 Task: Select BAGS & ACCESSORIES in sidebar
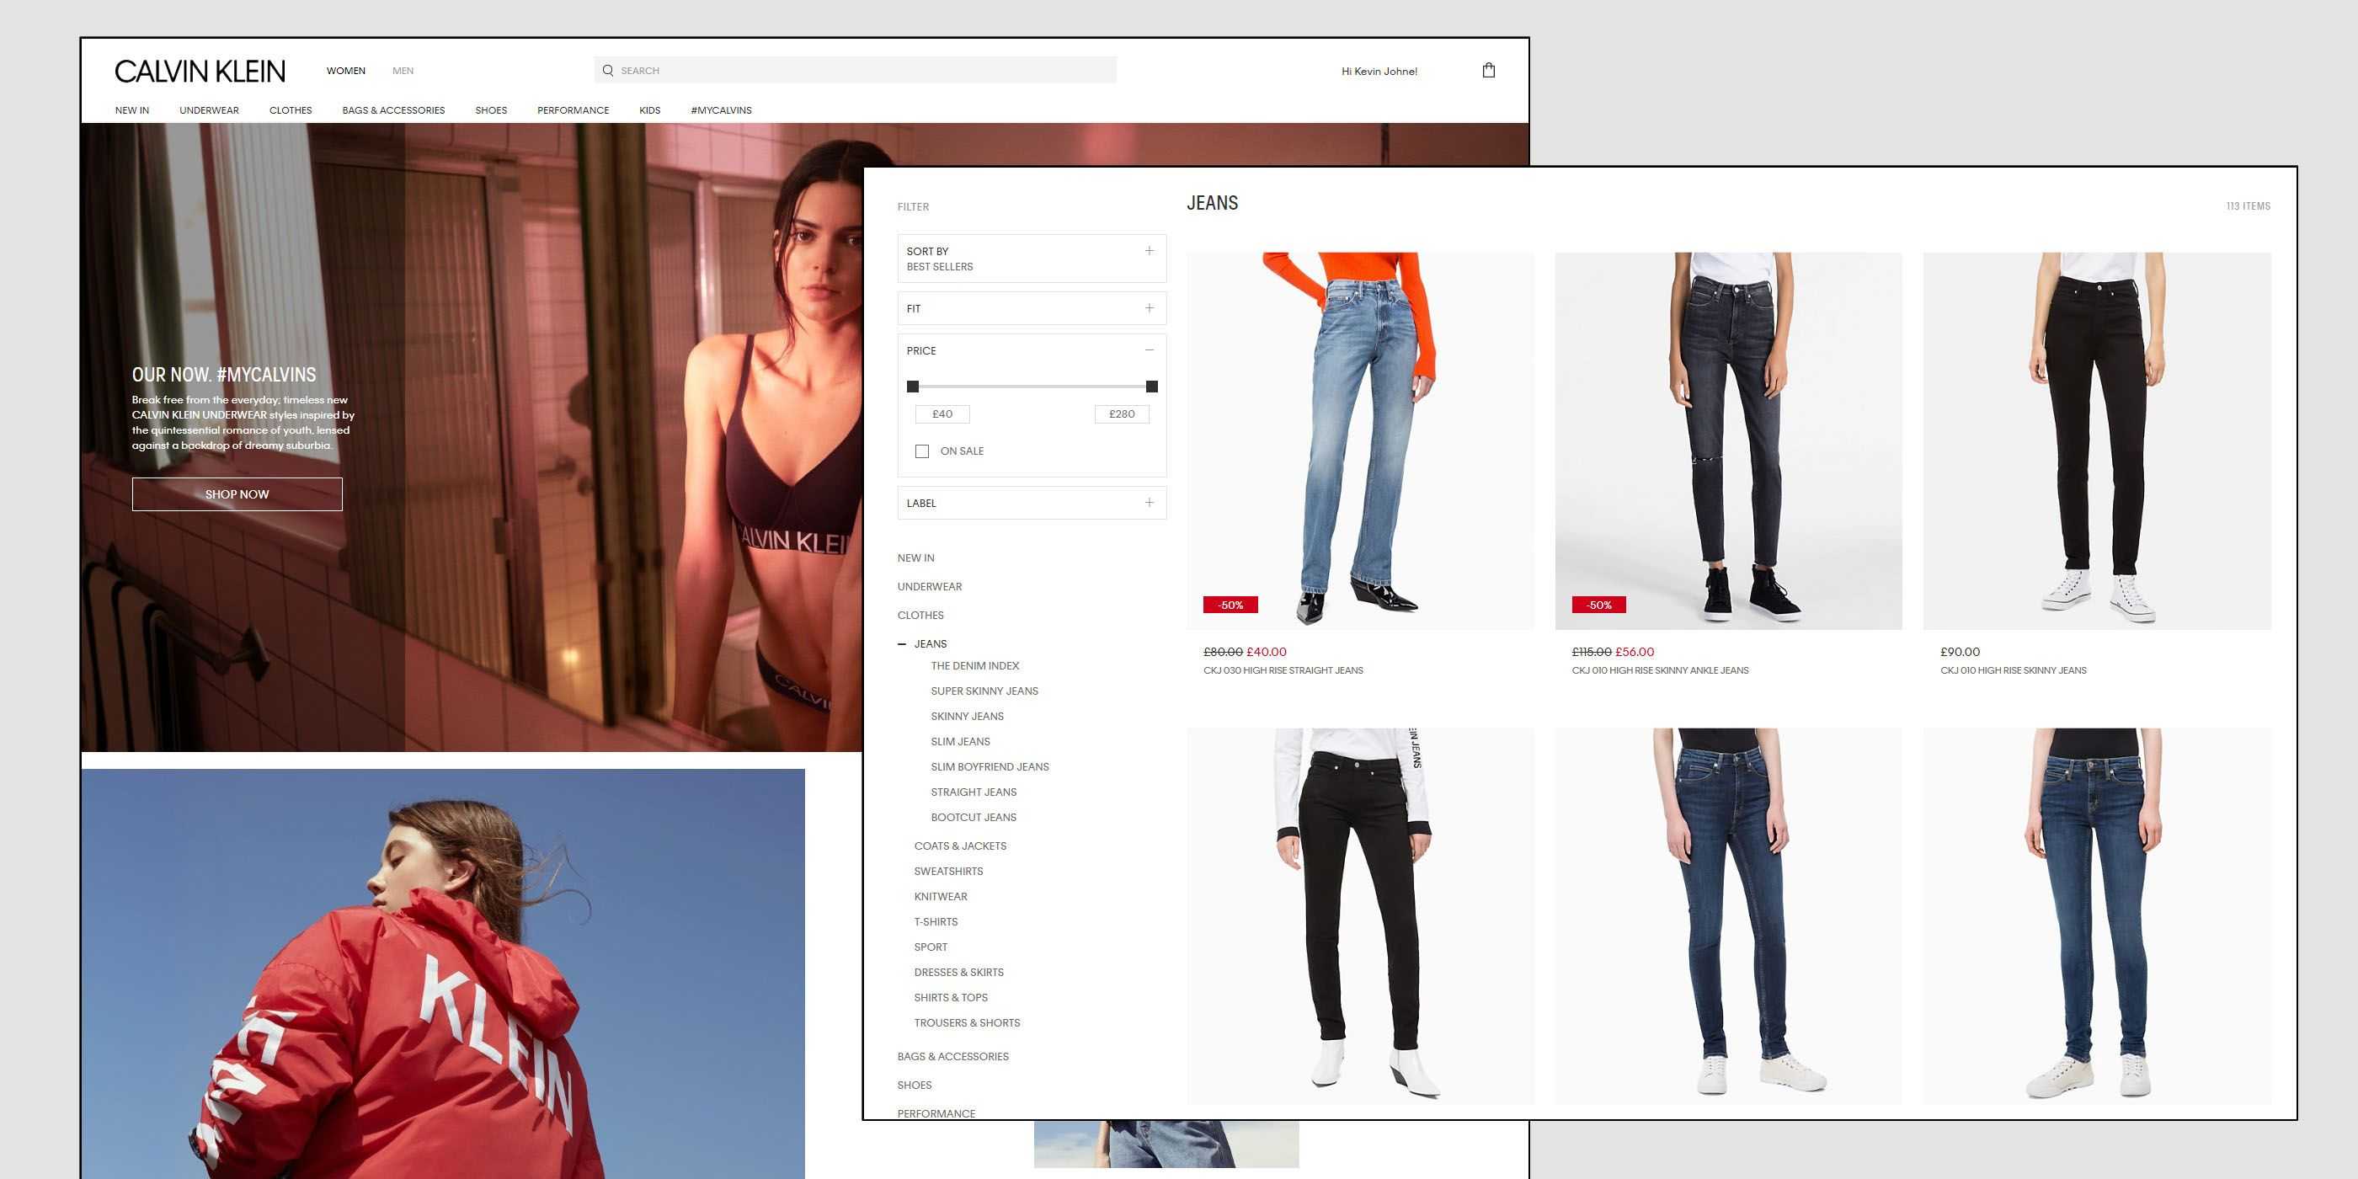[952, 1056]
